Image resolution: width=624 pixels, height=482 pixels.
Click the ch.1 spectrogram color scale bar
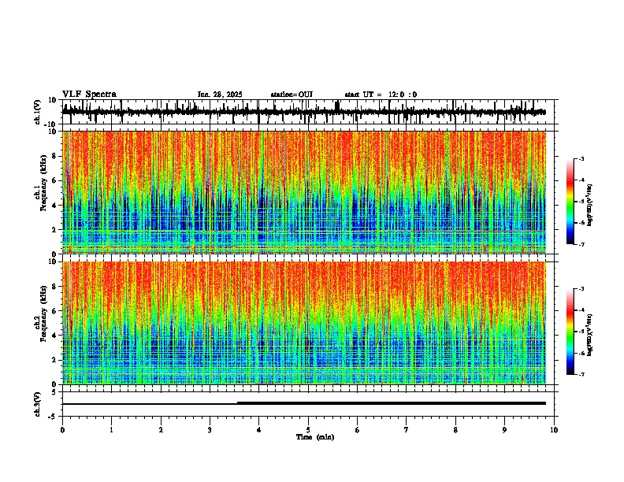(x=570, y=202)
